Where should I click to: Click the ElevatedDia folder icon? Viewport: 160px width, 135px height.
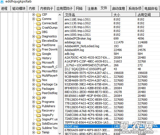coord(39,41)
